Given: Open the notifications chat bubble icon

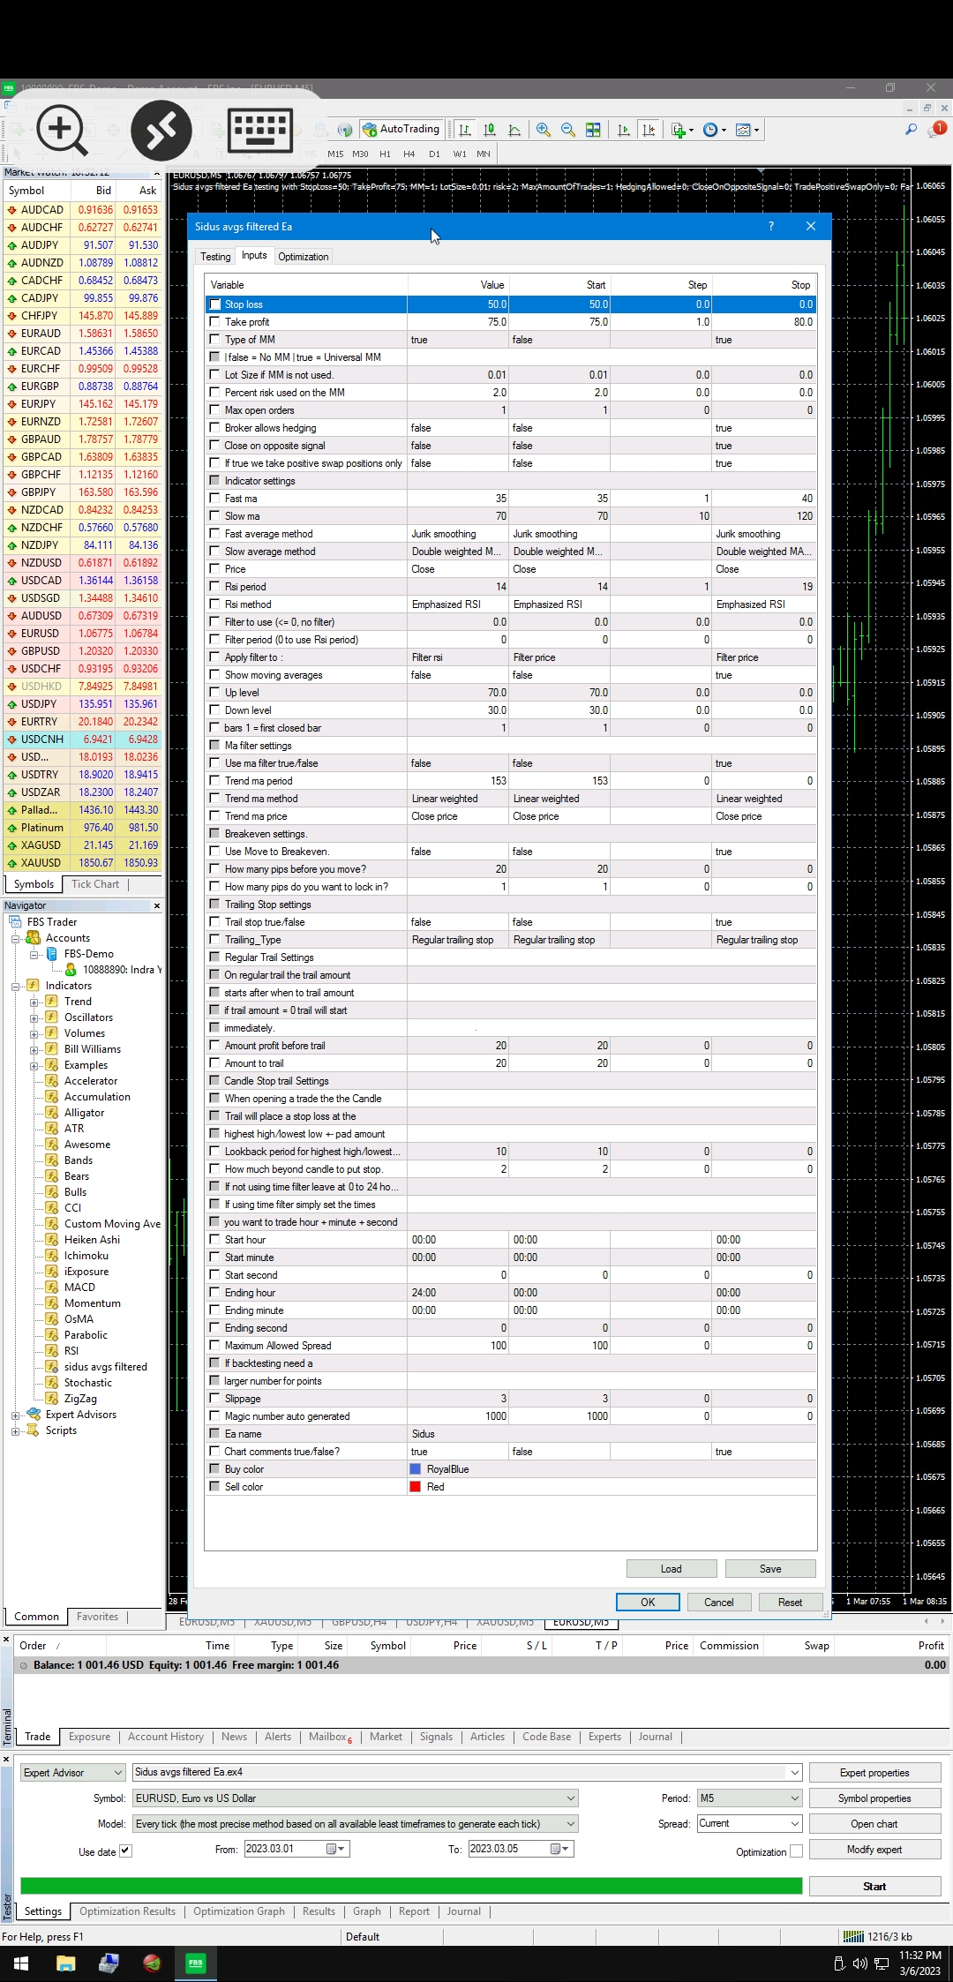Looking at the screenshot, I should 936,130.
